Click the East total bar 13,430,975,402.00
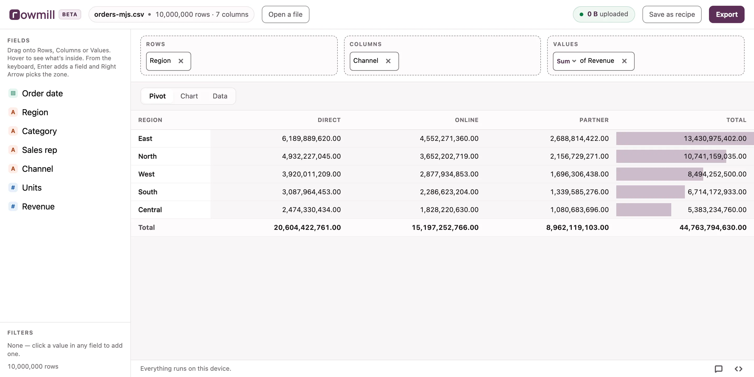 coord(685,138)
